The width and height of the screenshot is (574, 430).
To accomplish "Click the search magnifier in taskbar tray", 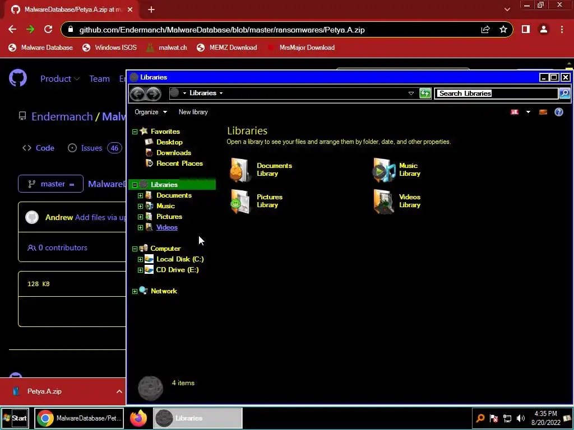I will tap(480, 418).
